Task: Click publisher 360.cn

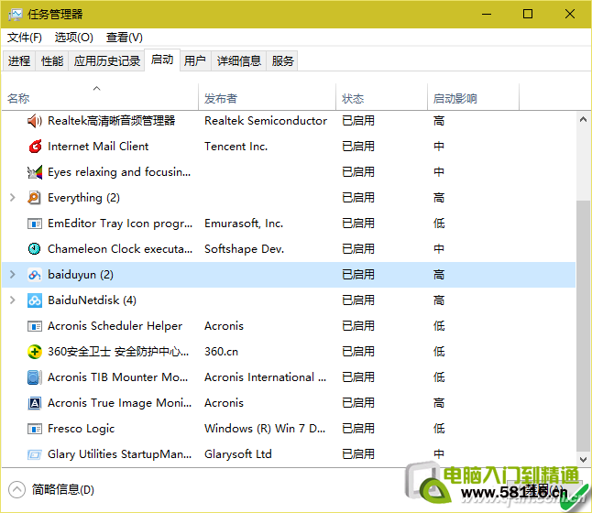Action: (221, 352)
